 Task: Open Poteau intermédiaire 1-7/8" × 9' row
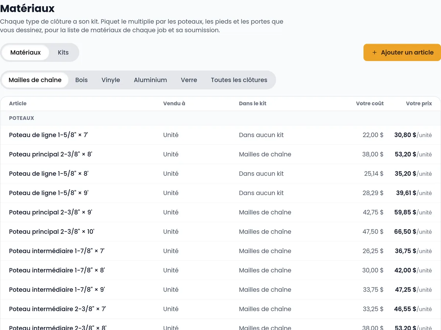tap(220, 290)
